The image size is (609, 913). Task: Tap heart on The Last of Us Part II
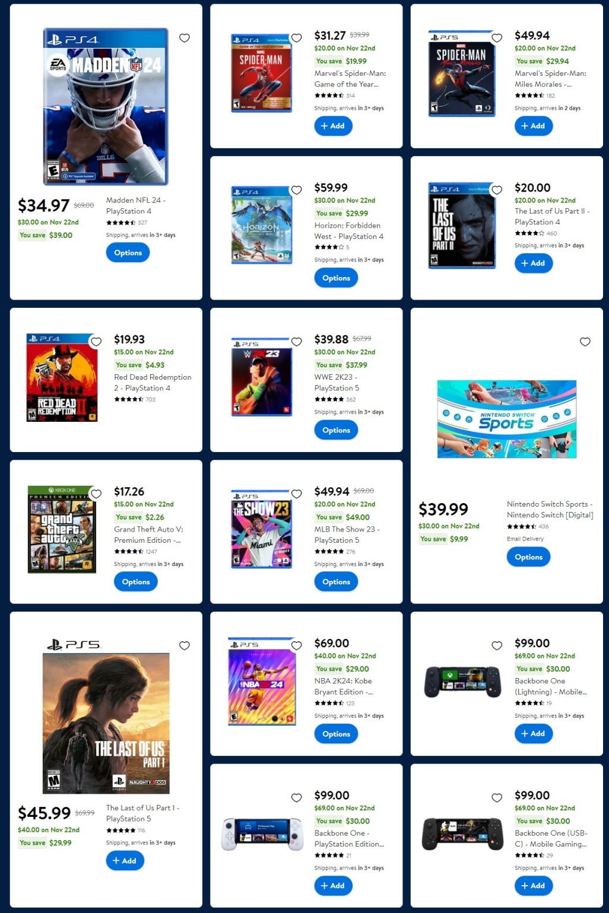[x=497, y=190]
